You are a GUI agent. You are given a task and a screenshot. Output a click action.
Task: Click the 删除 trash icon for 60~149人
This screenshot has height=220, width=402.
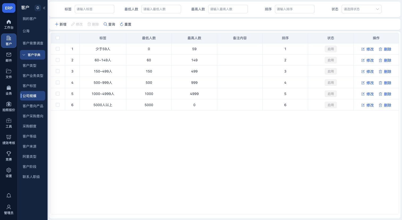380,60
